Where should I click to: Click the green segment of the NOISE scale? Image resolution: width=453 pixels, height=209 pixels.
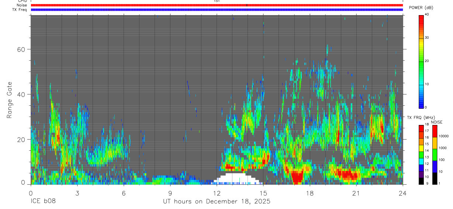tap(435, 155)
